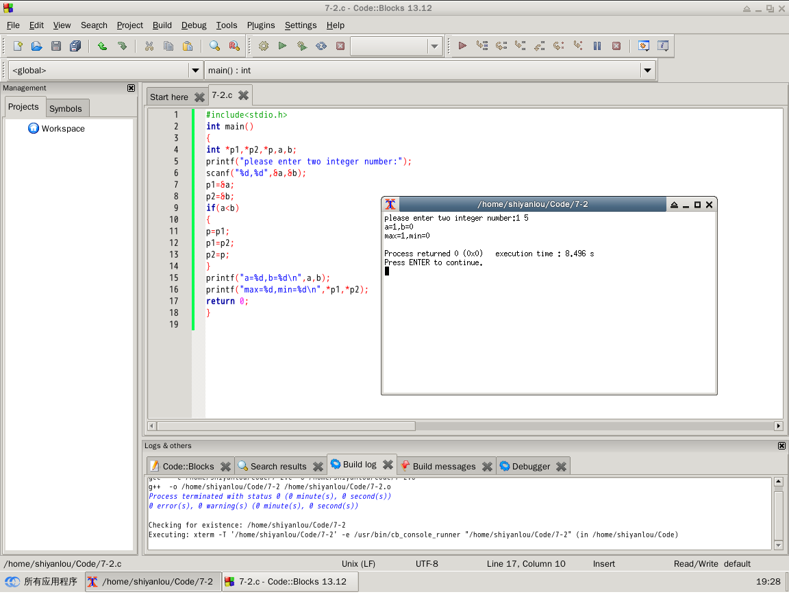
Task: Click the Build and run icon
Action: coord(302,47)
